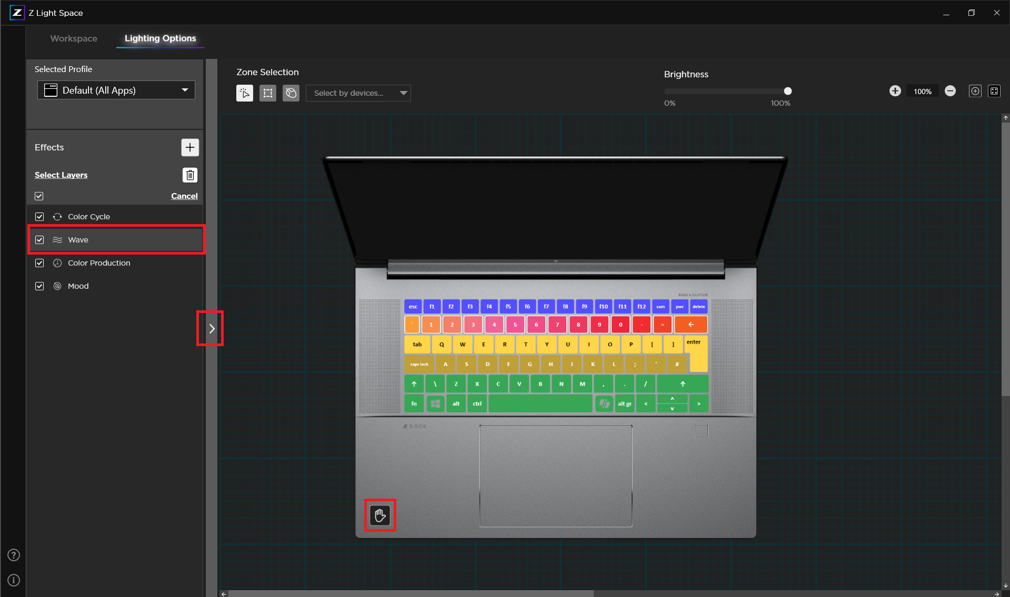Click the Brightness slider handle

coord(787,91)
